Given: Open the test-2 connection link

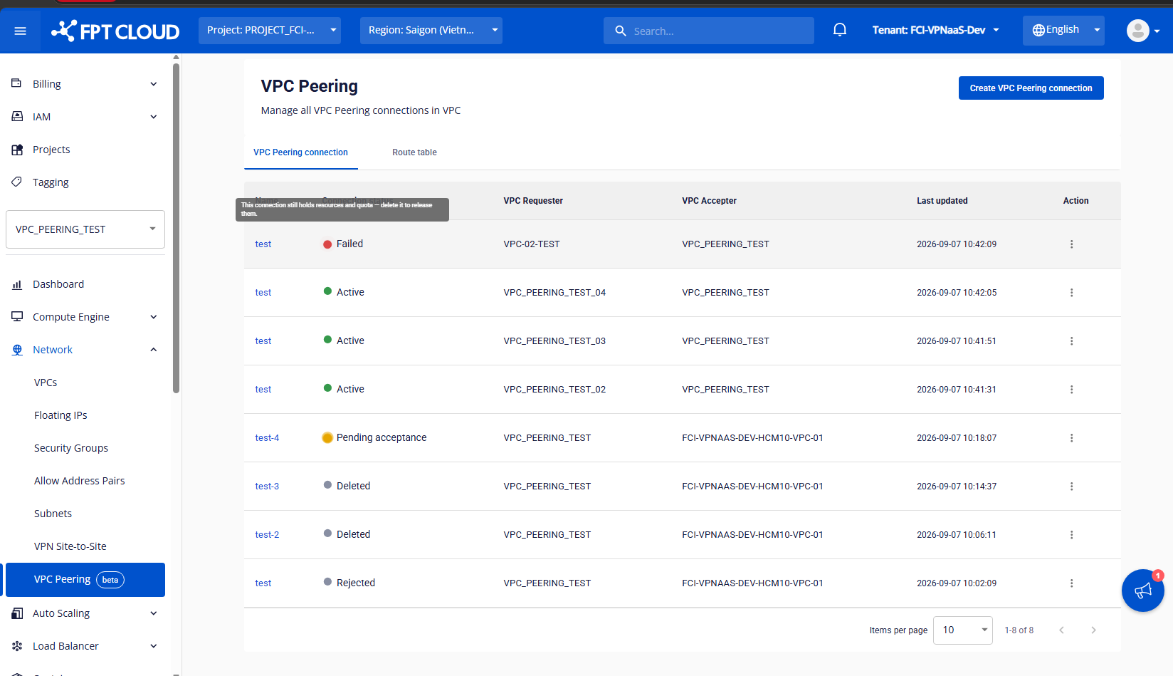Looking at the screenshot, I should [267, 535].
